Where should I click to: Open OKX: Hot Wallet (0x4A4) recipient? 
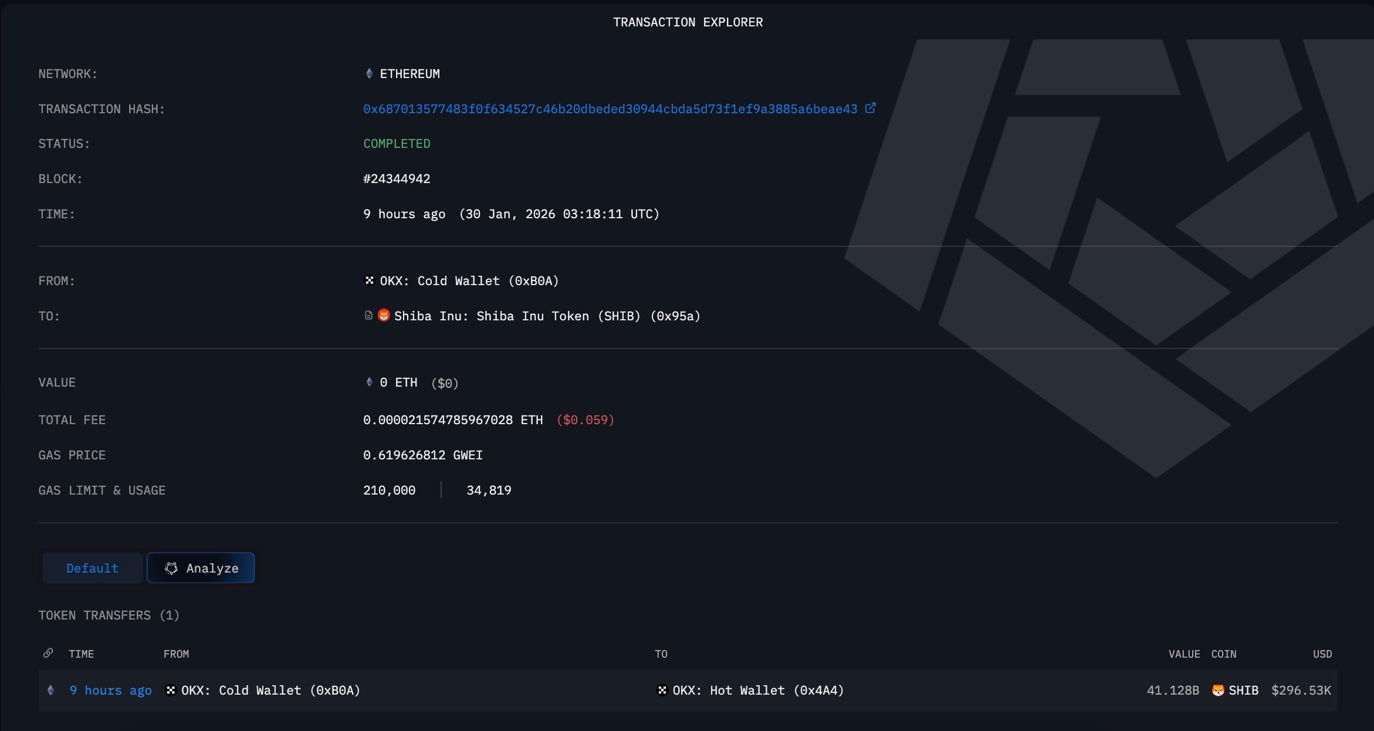[x=757, y=691]
